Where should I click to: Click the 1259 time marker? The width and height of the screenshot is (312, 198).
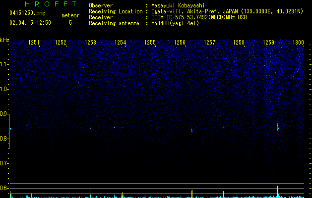click(x=269, y=42)
